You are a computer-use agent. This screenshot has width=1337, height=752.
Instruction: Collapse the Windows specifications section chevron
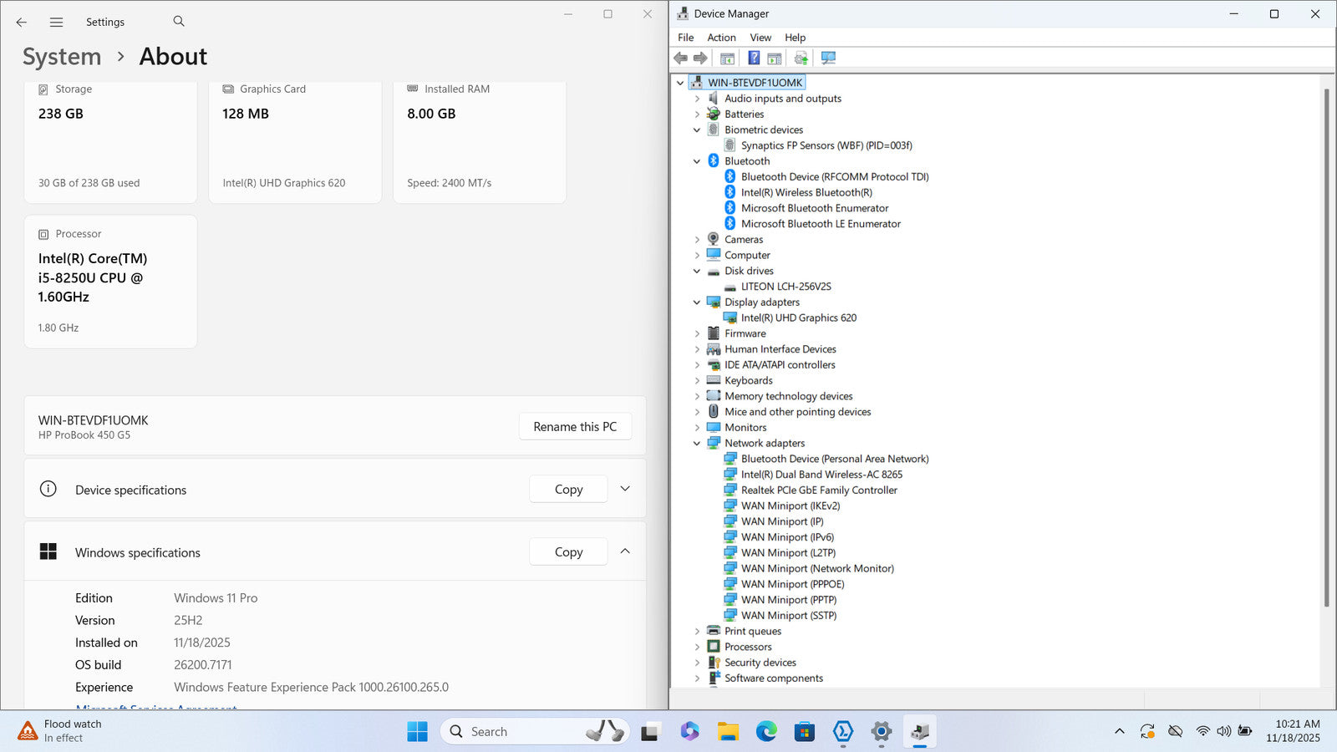625,551
